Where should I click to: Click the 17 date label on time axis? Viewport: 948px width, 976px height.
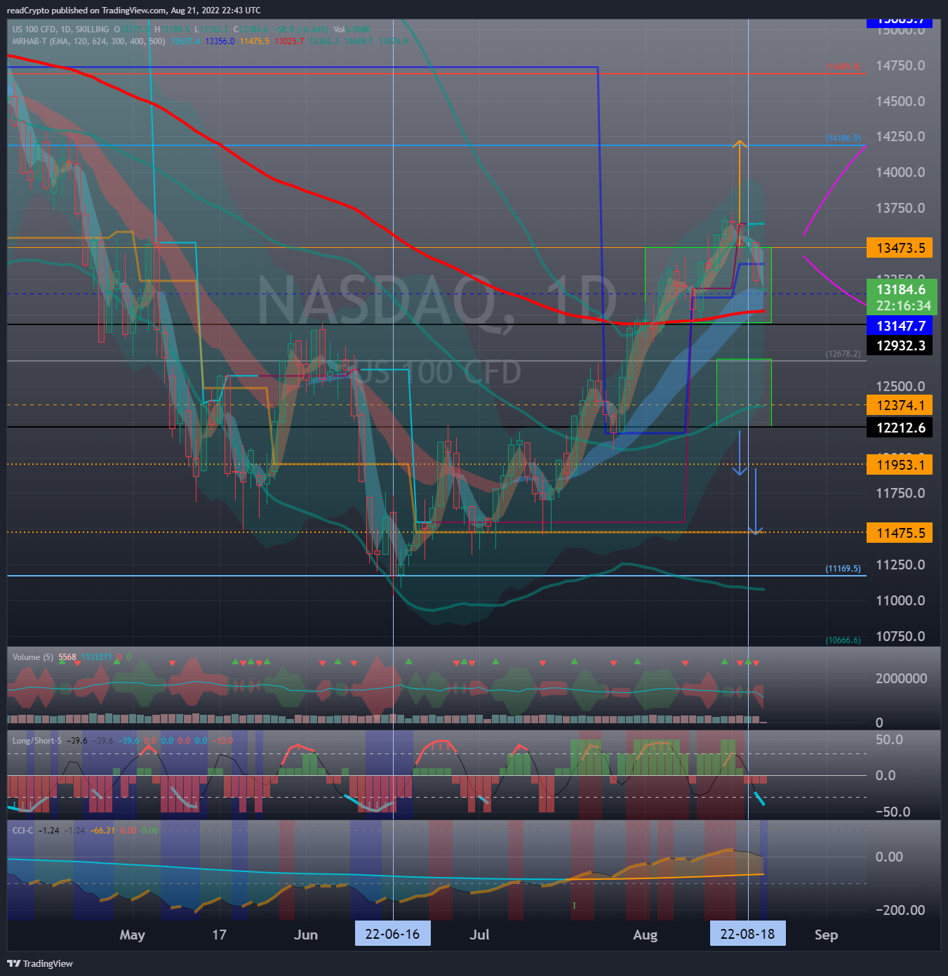click(220, 935)
